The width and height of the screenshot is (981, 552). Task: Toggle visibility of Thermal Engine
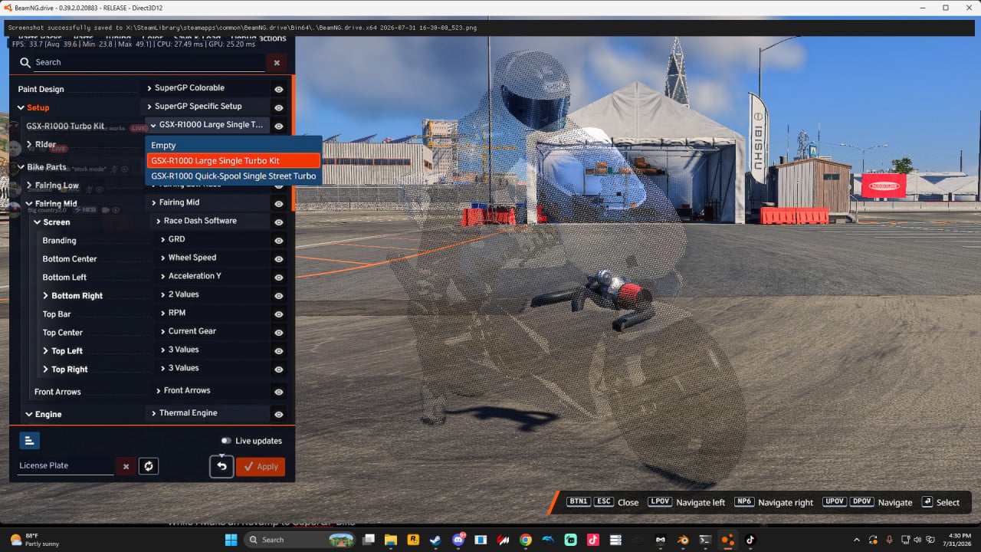pos(279,414)
